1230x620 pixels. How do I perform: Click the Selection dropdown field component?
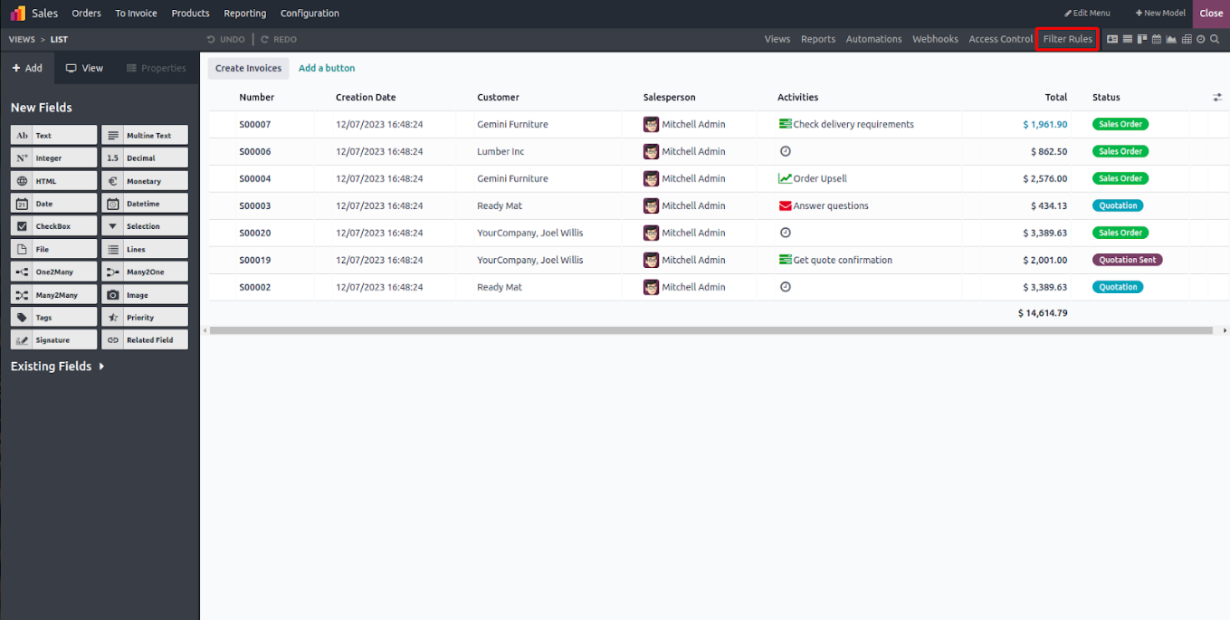[144, 226]
